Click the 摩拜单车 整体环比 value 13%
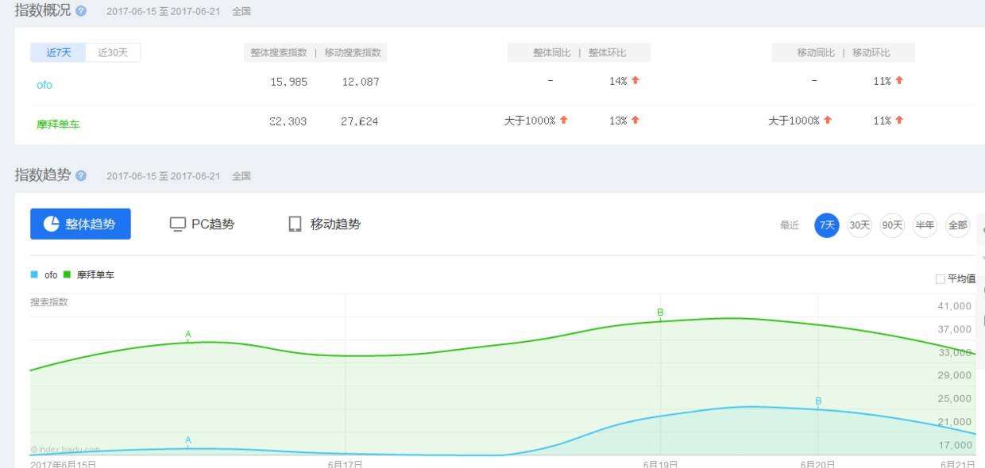The height and width of the screenshot is (468, 985). click(x=618, y=121)
